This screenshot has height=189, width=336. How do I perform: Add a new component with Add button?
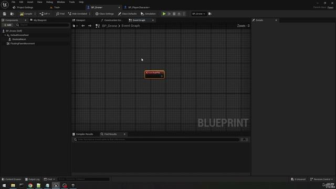(x=7, y=25)
